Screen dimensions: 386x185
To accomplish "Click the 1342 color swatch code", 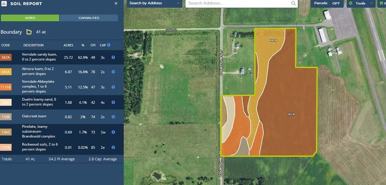I will pyautogui.click(x=6, y=132).
